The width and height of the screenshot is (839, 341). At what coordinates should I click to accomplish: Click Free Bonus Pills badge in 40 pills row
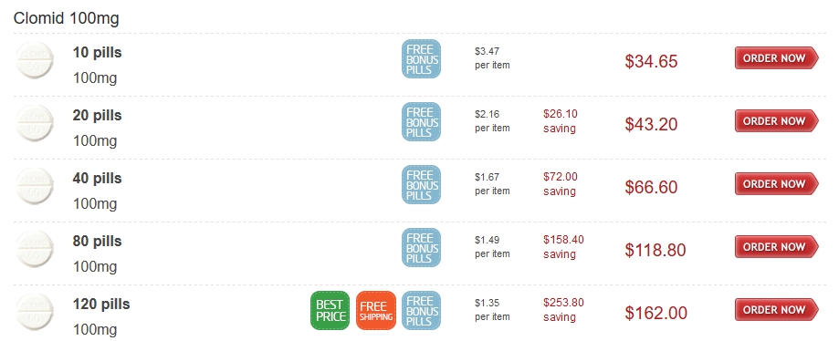point(422,184)
